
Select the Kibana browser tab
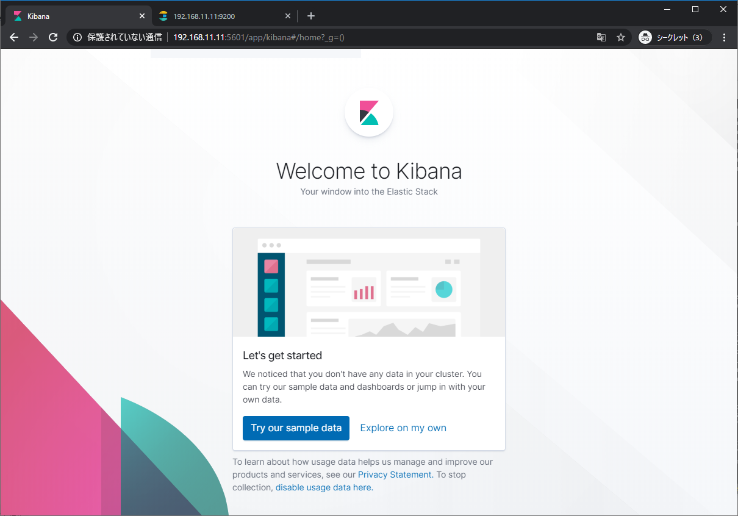tap(73, 15)
